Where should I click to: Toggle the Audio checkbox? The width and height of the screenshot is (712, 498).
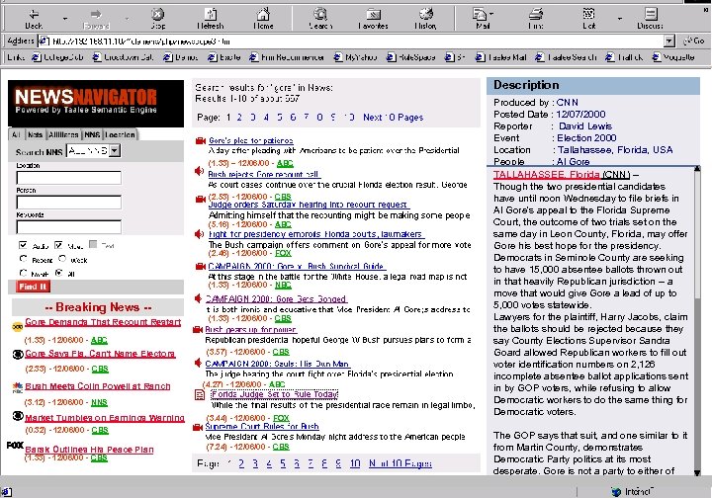(x=23, y=245)
